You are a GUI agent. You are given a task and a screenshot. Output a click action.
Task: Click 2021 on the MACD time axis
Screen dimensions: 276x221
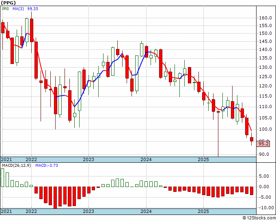(x=6, y=211)
